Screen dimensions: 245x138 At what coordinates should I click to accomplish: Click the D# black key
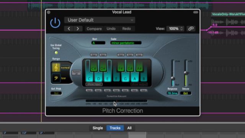[103, 66]
